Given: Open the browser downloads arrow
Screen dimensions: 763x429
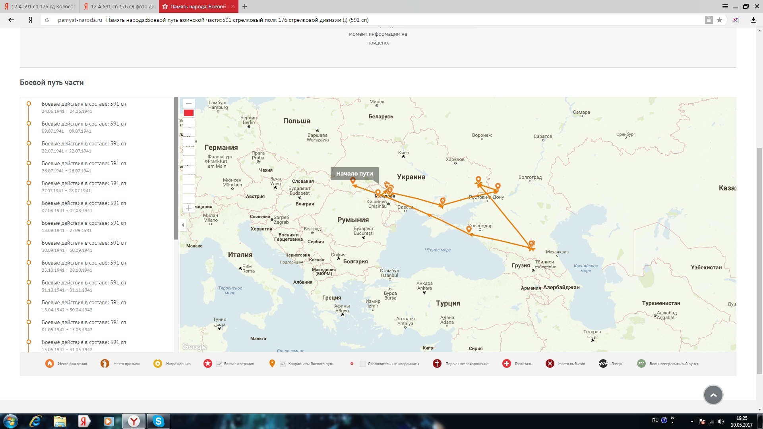Looking at the screenshot, I should pos(753,20).
